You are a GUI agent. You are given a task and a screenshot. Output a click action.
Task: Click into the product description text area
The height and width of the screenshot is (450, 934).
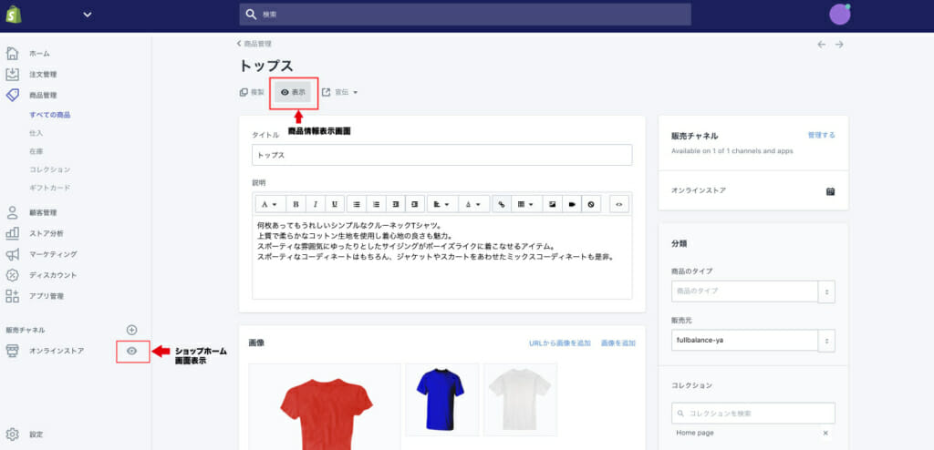tap(442, 257)
